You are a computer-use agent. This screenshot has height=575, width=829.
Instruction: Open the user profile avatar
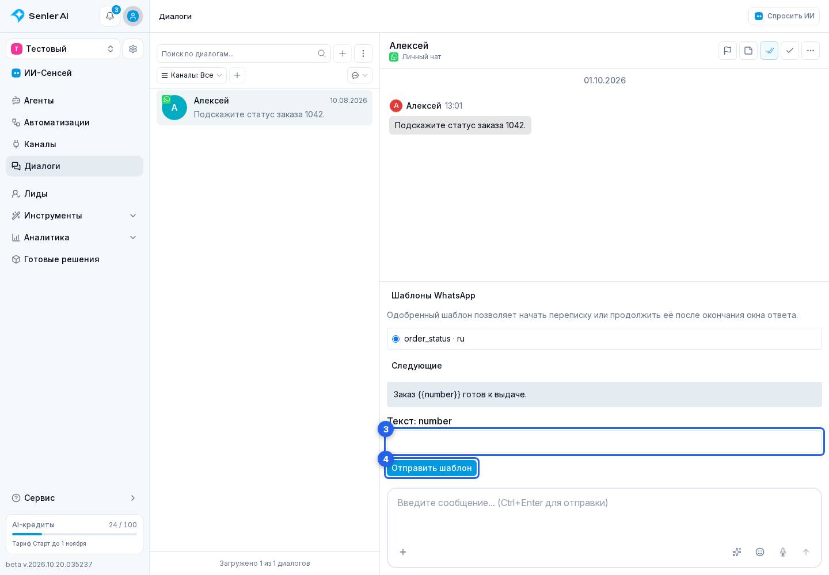[x=133, y=16]
